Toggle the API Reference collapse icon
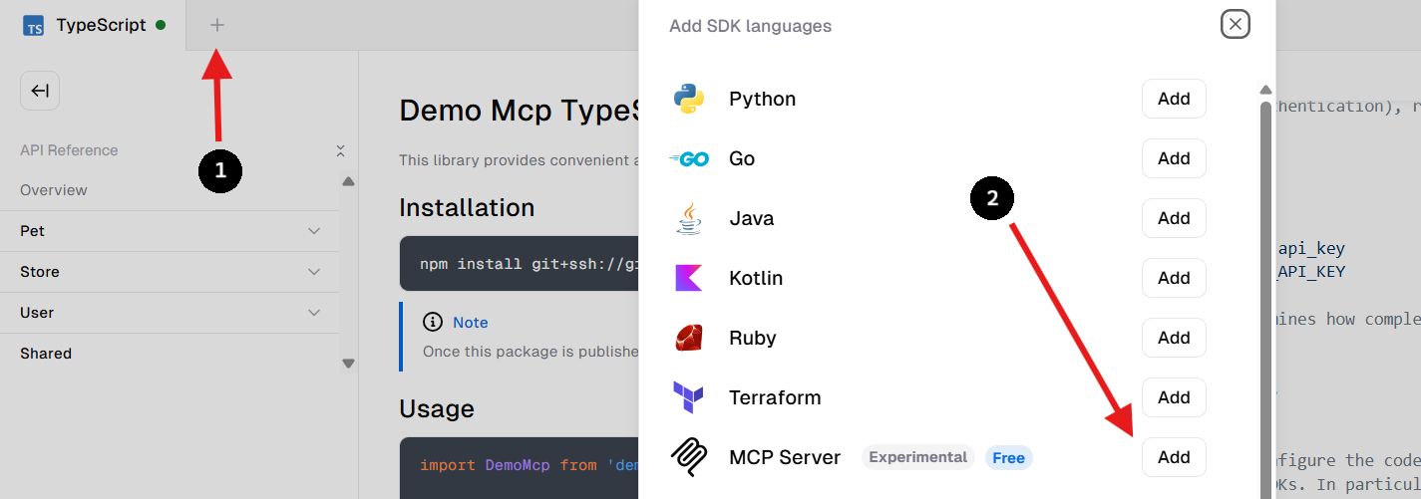This screenshot has height=499, width=1421. pos(340,150)
